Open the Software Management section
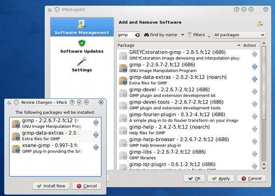 pyautogui.click(x=82, y=27)
